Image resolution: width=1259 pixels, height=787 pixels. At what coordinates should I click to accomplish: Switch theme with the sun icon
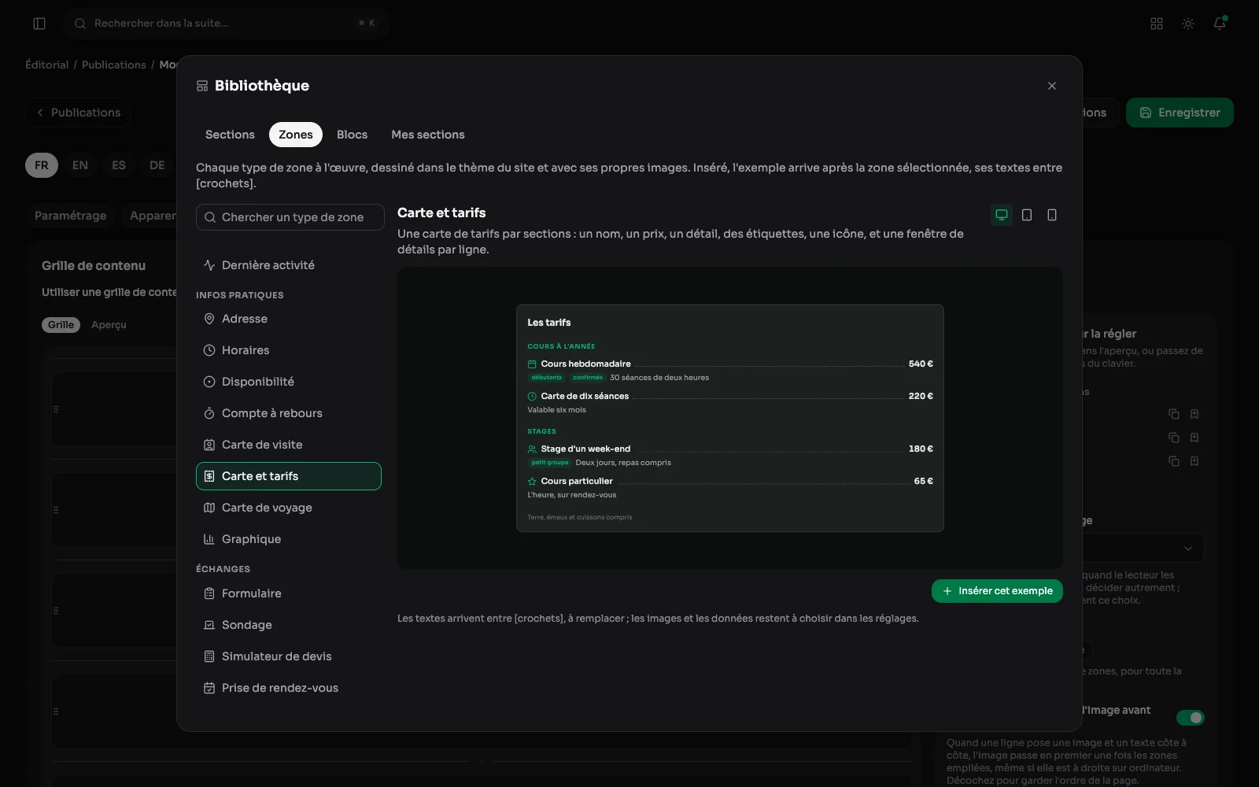click(1188, 24)
